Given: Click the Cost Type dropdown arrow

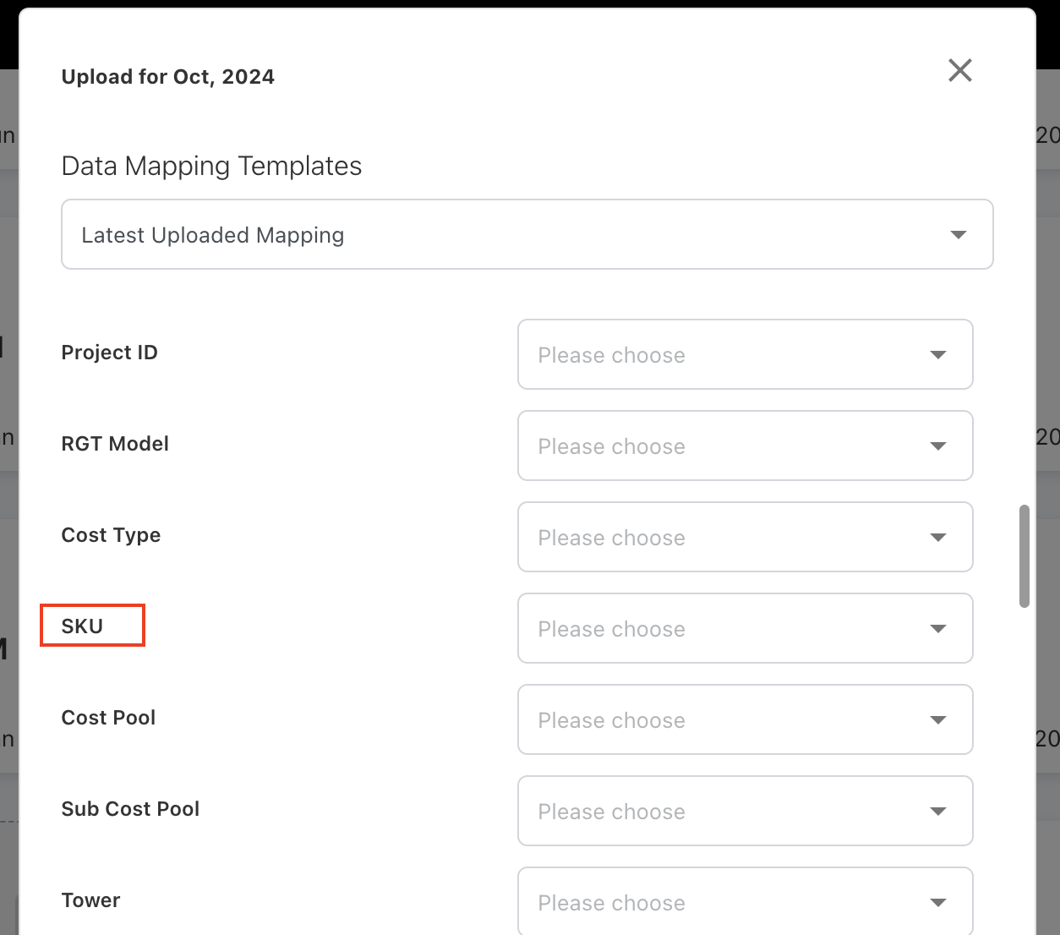Looking at the screenshot, I should [x=937, y=537].
